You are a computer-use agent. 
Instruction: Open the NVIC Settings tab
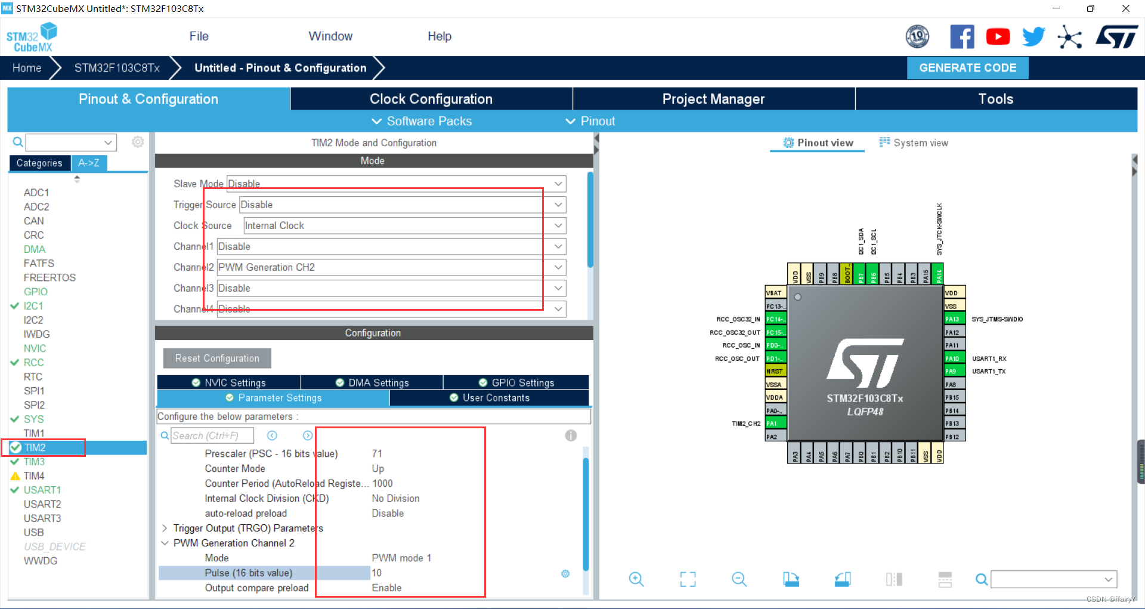click(229, 382)
